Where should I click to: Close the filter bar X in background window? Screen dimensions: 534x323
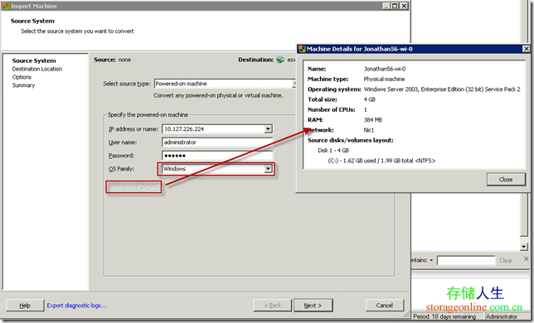[527, 259]
